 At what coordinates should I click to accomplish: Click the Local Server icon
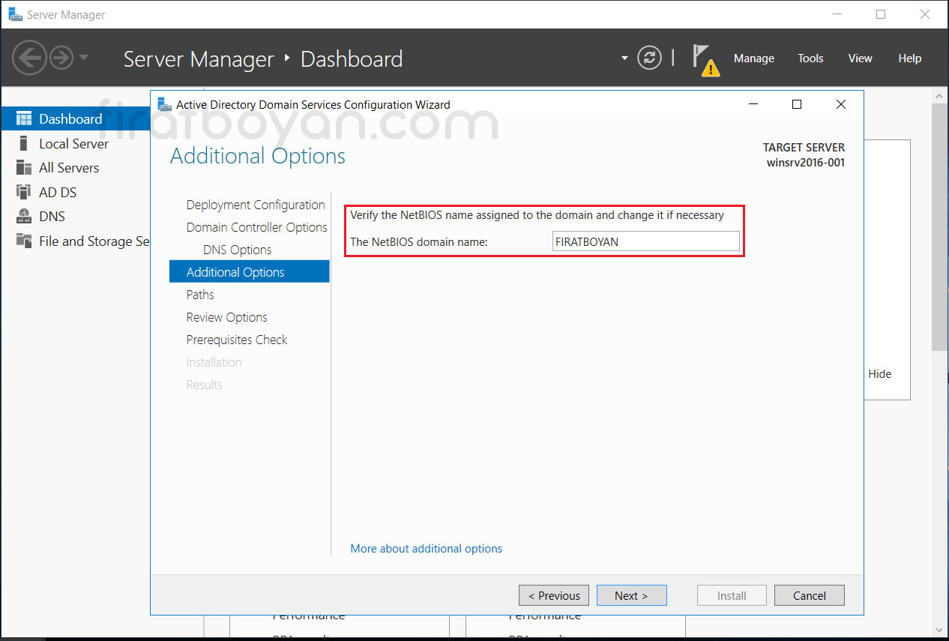(x=23, y=143)
